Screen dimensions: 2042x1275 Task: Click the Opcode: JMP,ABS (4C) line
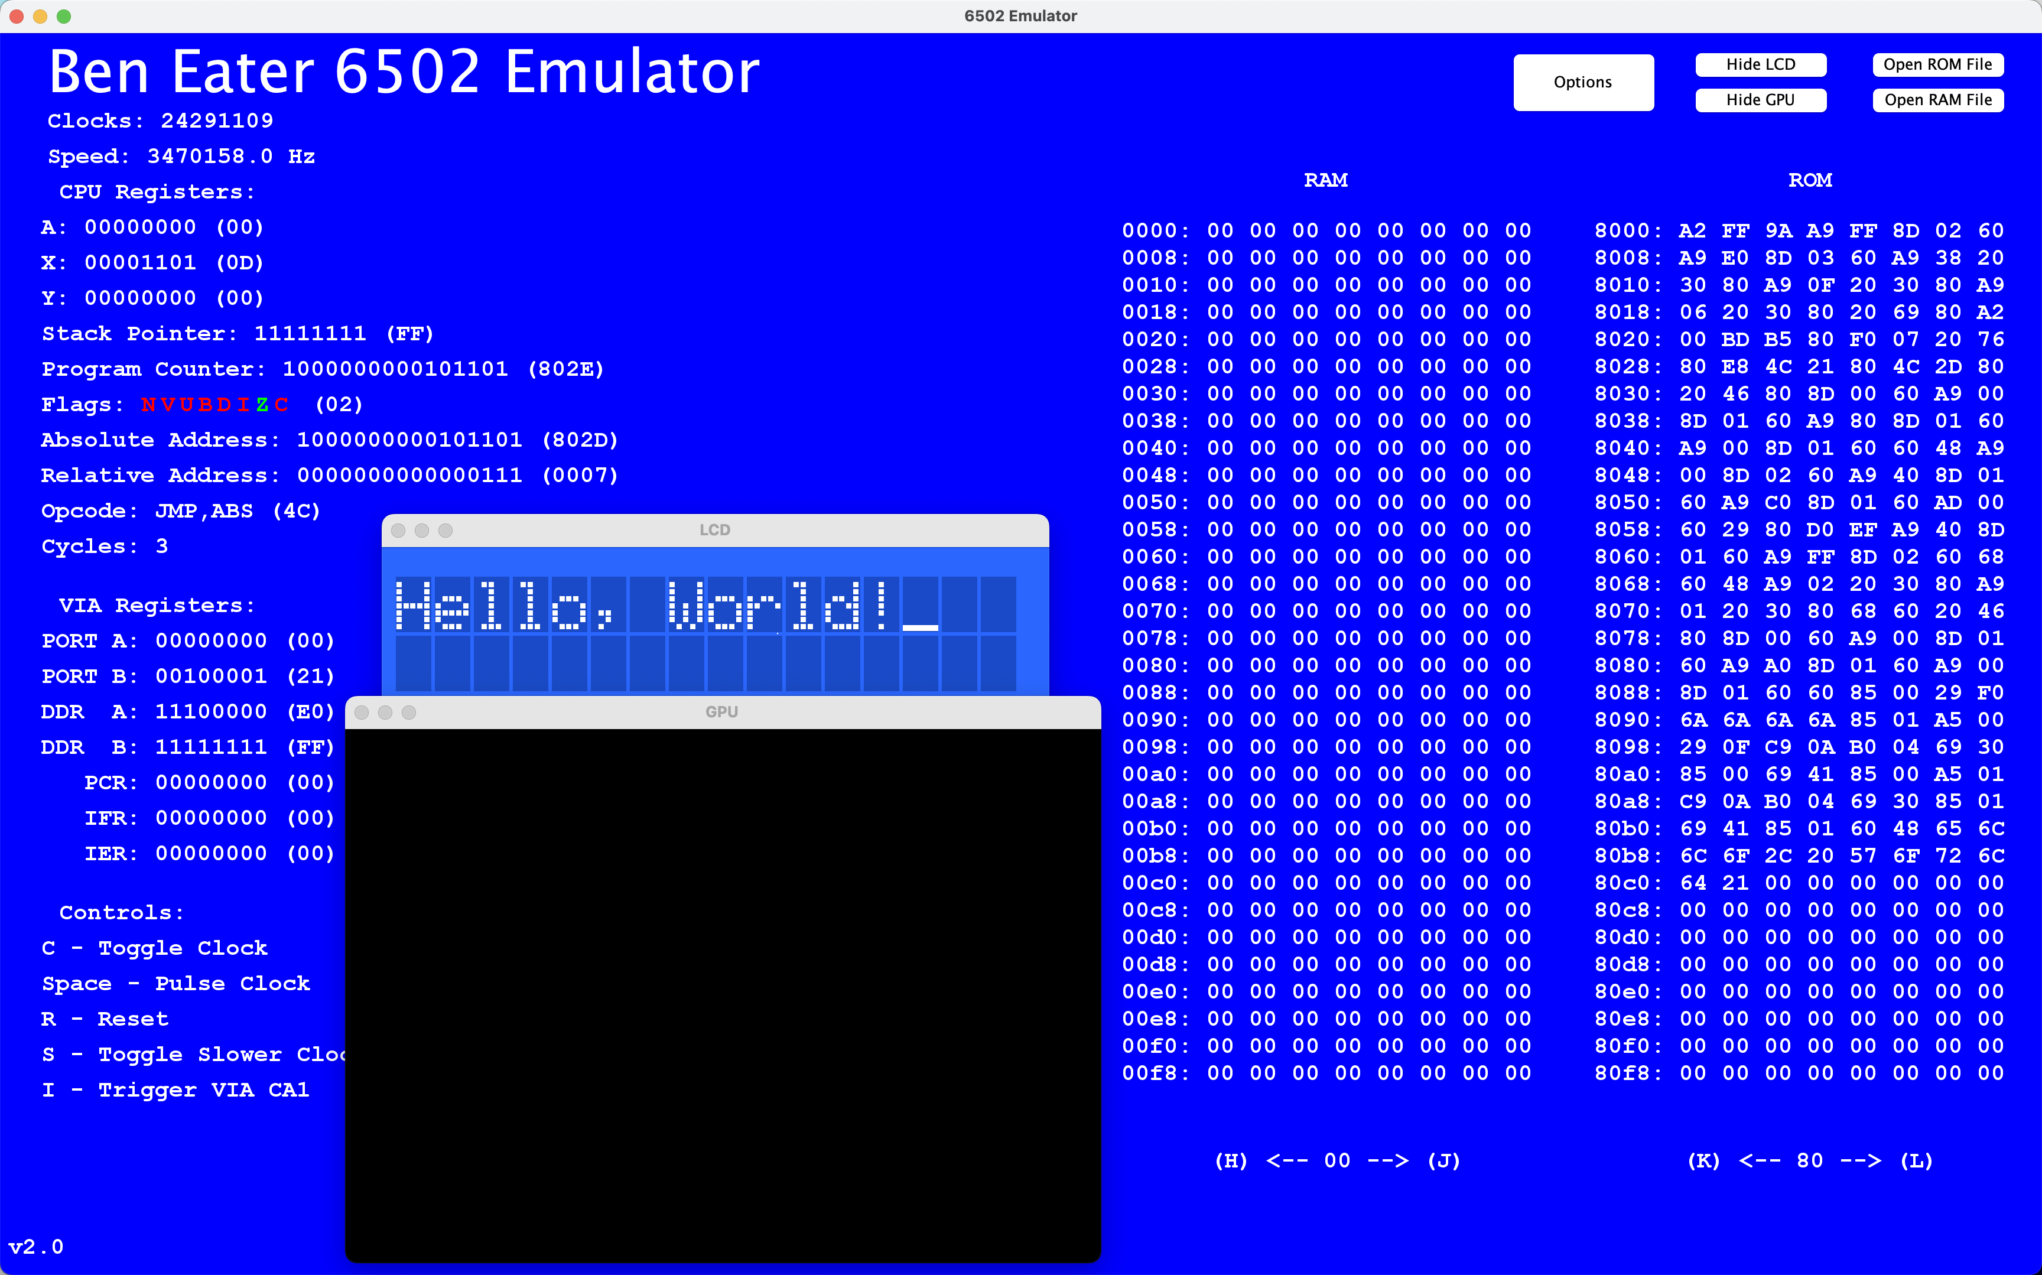pyautogui.click(x=181, y=510)
